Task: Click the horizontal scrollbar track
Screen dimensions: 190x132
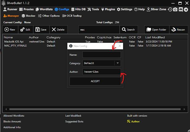Action: pyautogui.click(x=95, y=109)
